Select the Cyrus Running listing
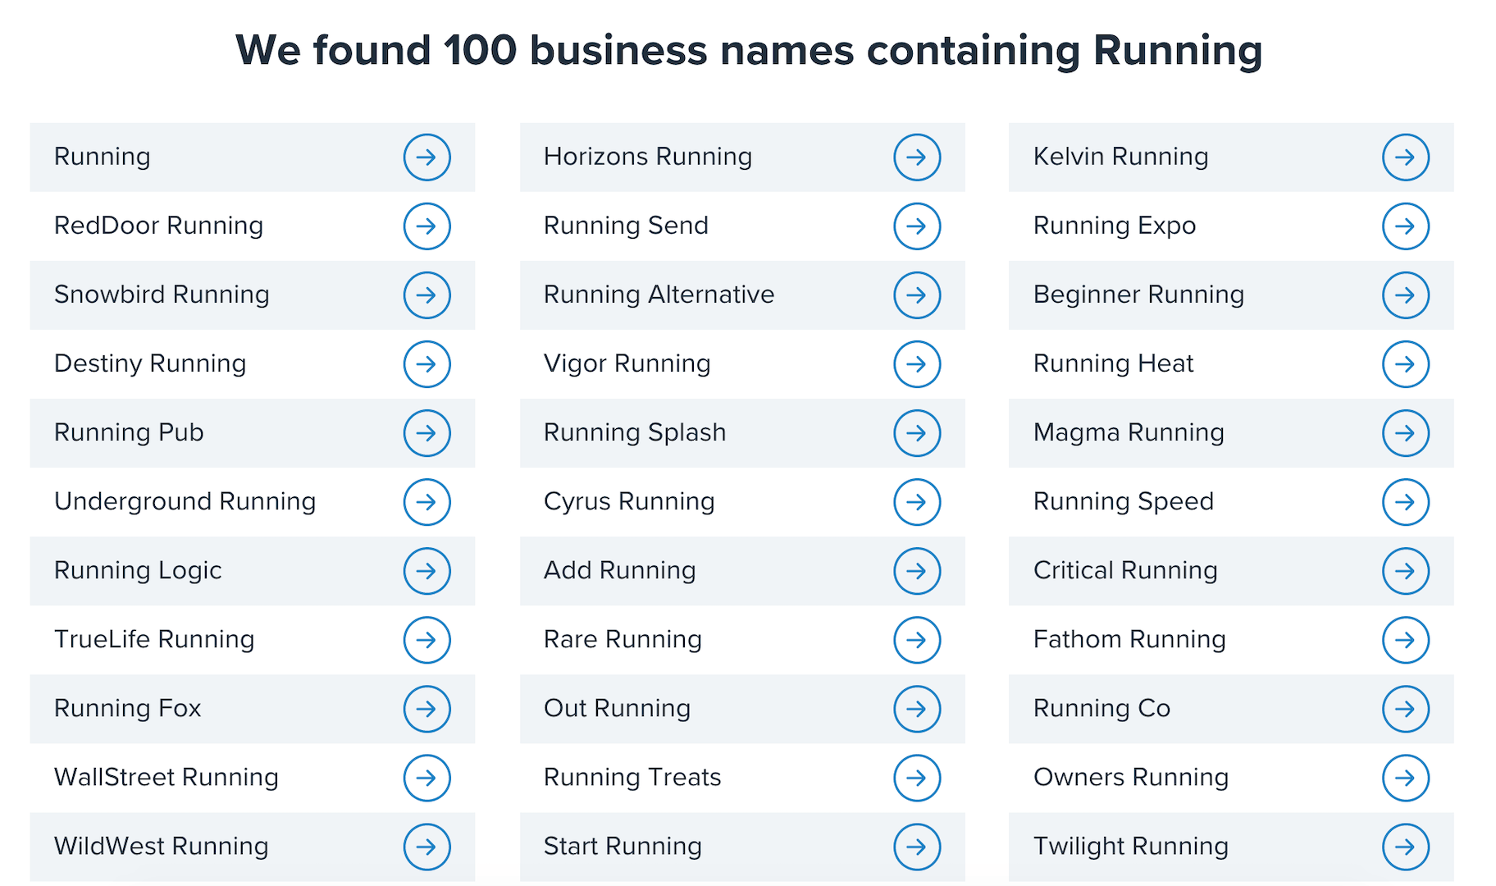 pos(628,501)
